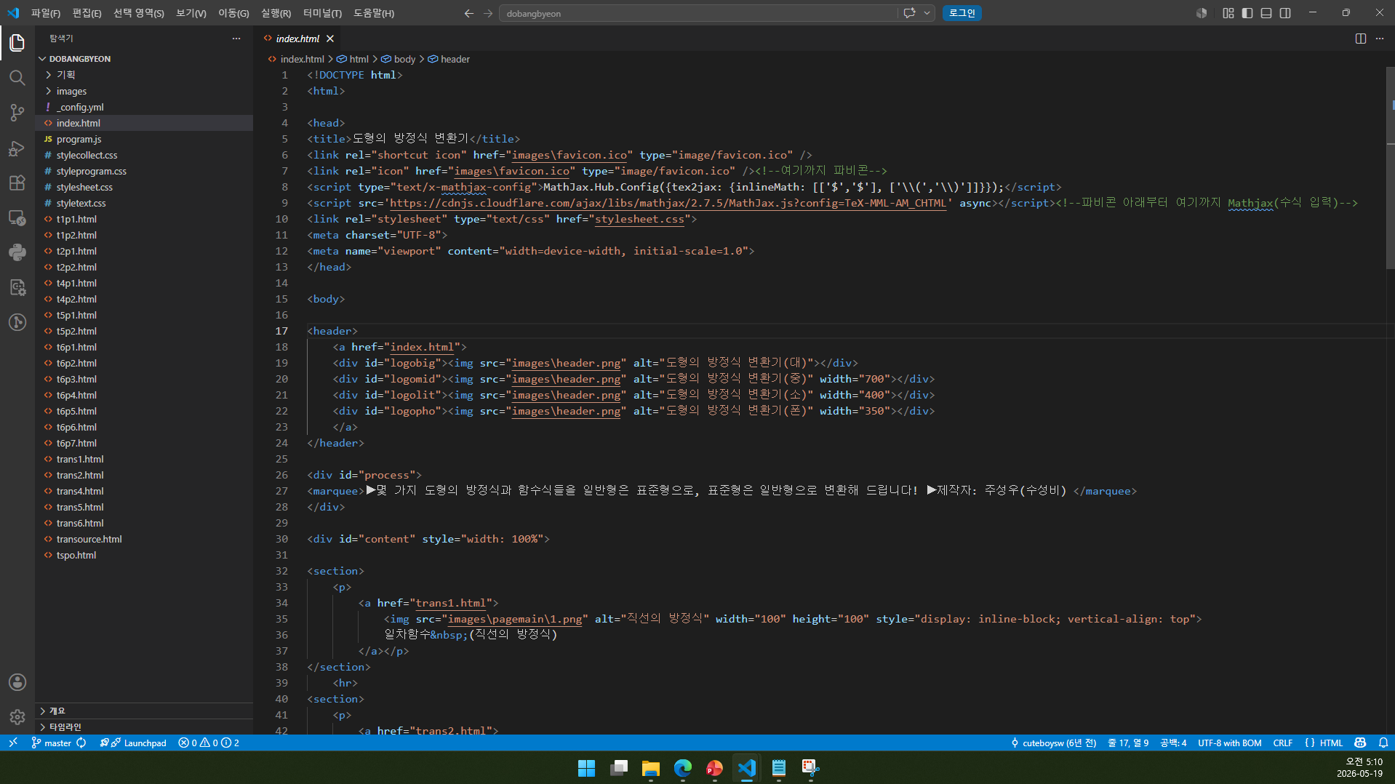Change CRLF end of line sequence

coord(1282,743)
